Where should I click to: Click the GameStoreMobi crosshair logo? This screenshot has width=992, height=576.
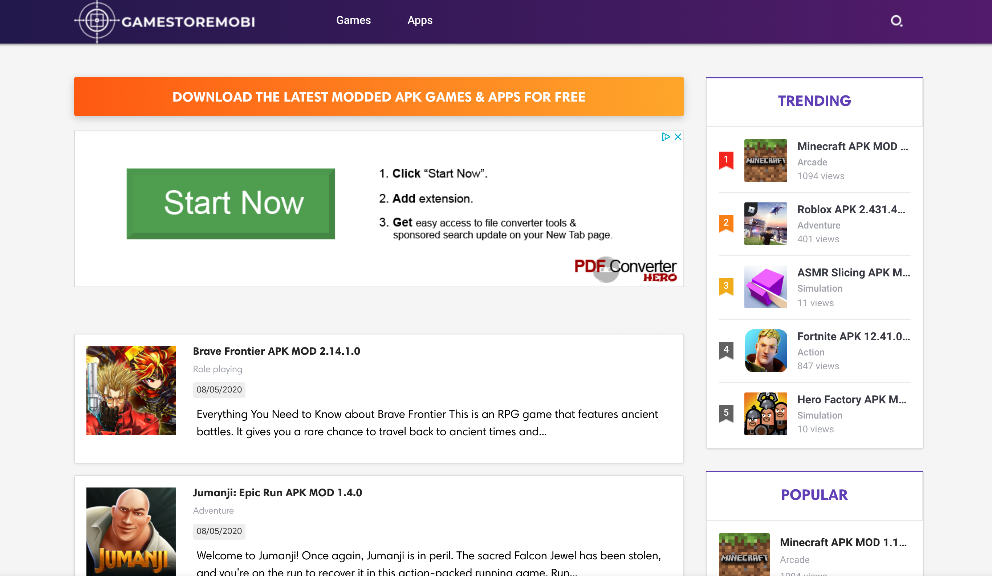97,21
